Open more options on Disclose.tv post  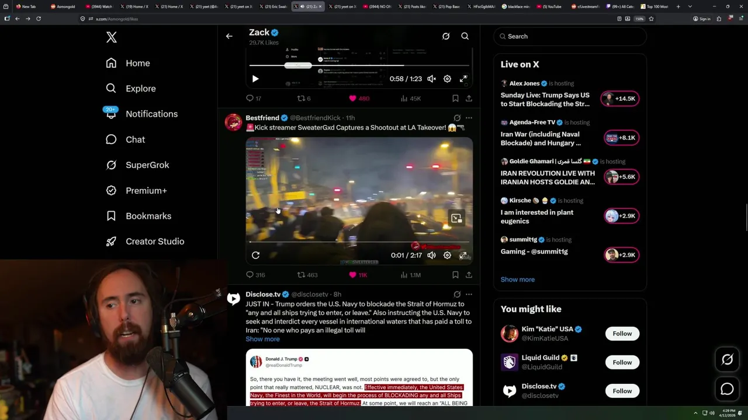click(469, 295)
